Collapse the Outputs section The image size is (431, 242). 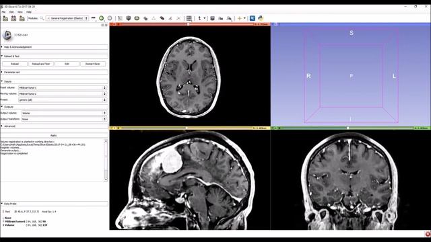(54, 107)
